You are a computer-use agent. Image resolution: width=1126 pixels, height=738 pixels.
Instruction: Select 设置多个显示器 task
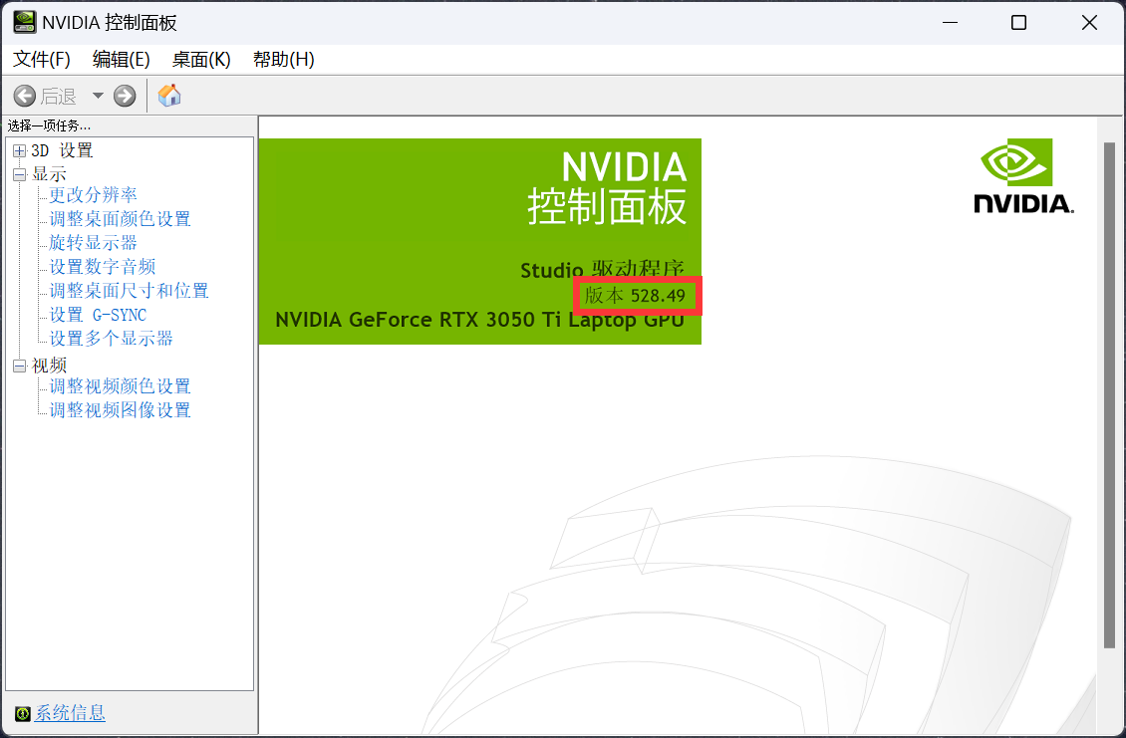click(x=112, y=339)
